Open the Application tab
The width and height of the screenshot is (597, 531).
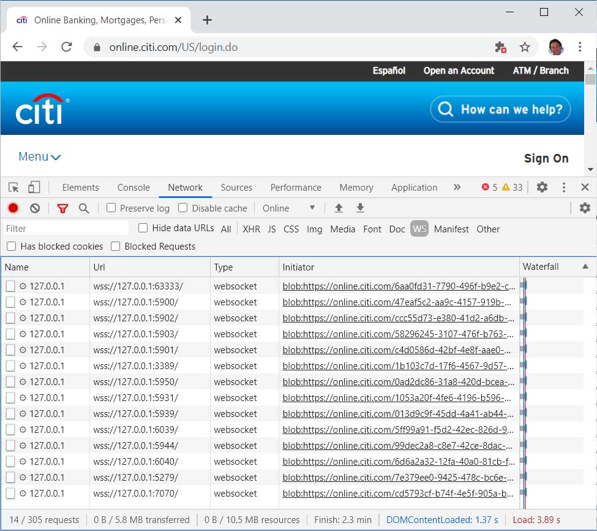click(x=415, y=188)
